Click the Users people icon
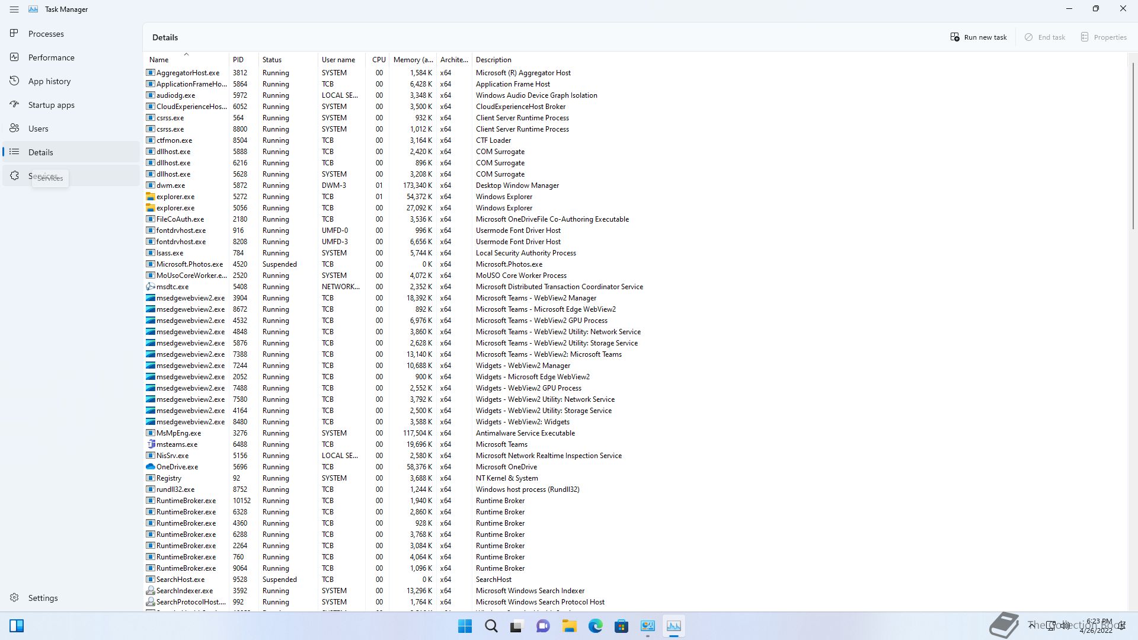Viewport: 1138px width, 640px height. click(14, 129)
